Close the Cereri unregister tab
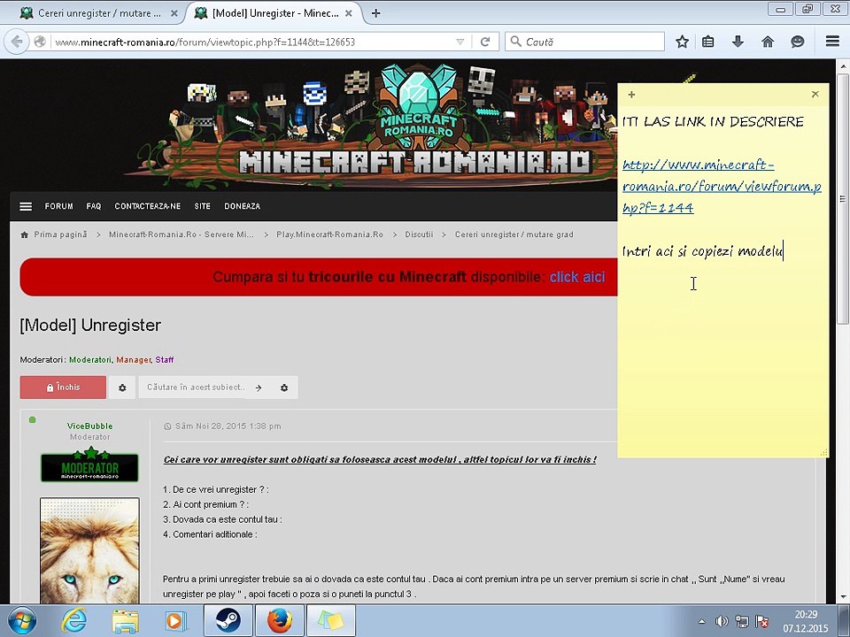Screen dimensions: 850x637 [174, 13]
